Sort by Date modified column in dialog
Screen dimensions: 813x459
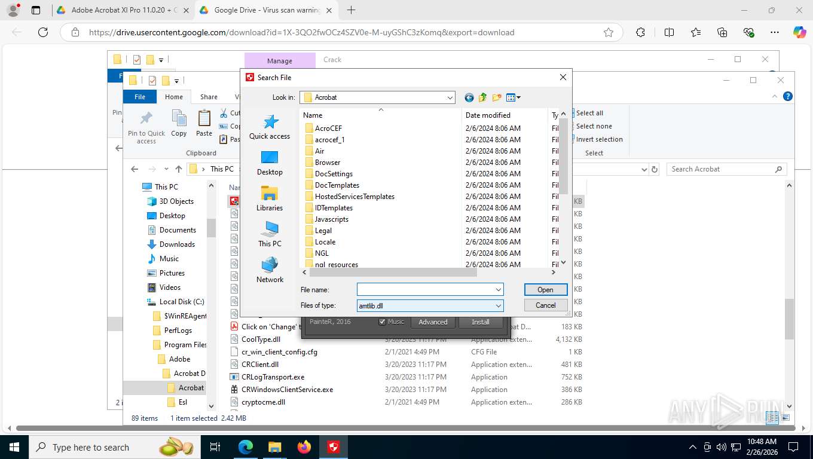pyautogui.click(x=505, y=115)
